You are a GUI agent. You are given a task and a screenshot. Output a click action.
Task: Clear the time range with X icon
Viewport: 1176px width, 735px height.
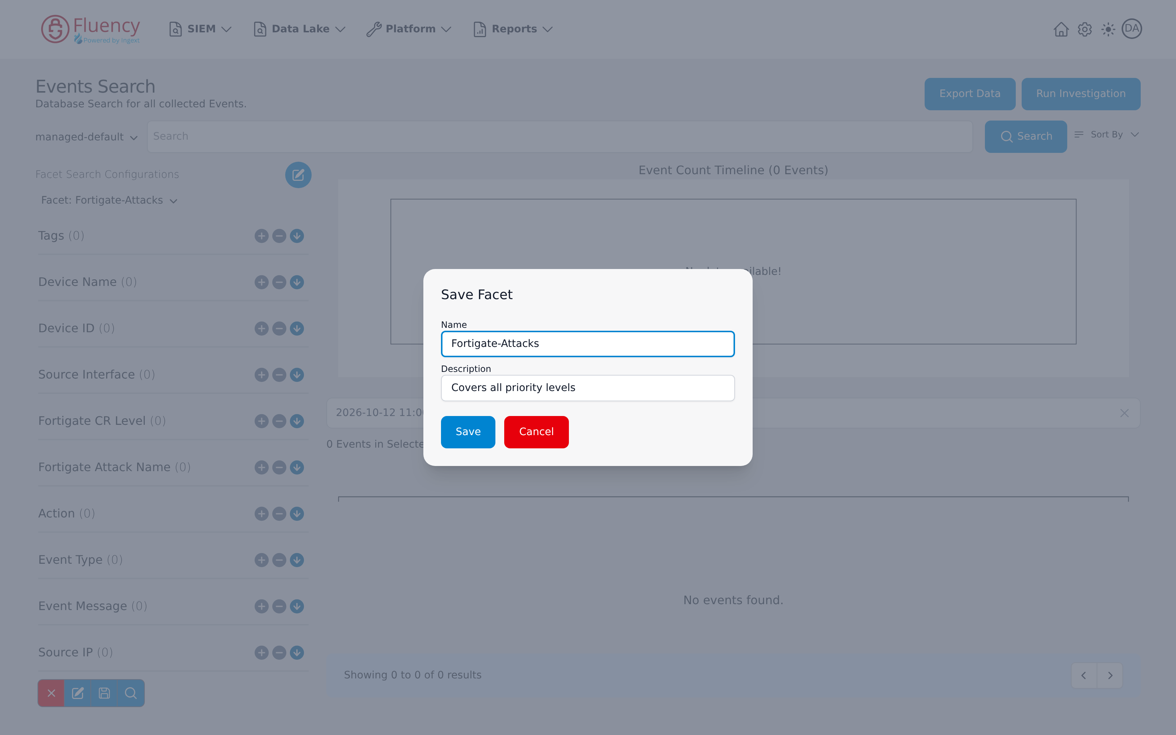[x=1124, y=413]
